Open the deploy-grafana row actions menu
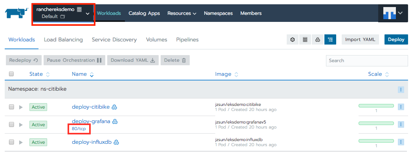The width and height of the screenshot is (412, 152). click(x=401, y=125)
